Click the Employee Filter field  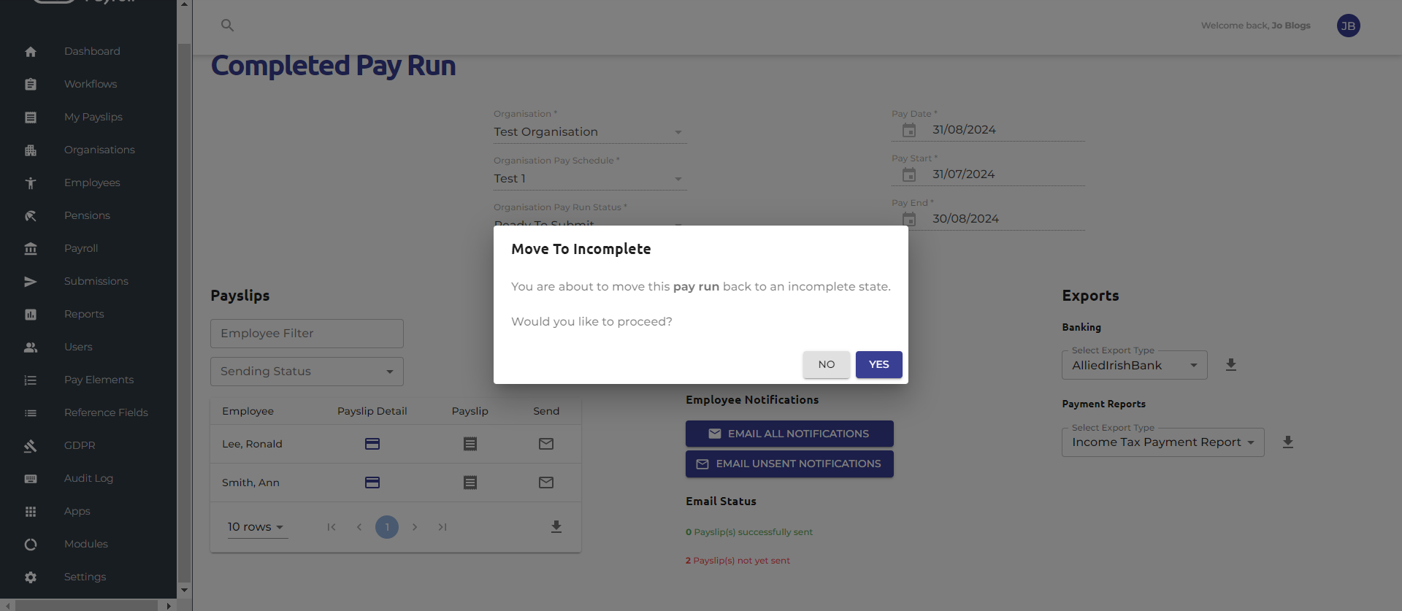[307, 334]
